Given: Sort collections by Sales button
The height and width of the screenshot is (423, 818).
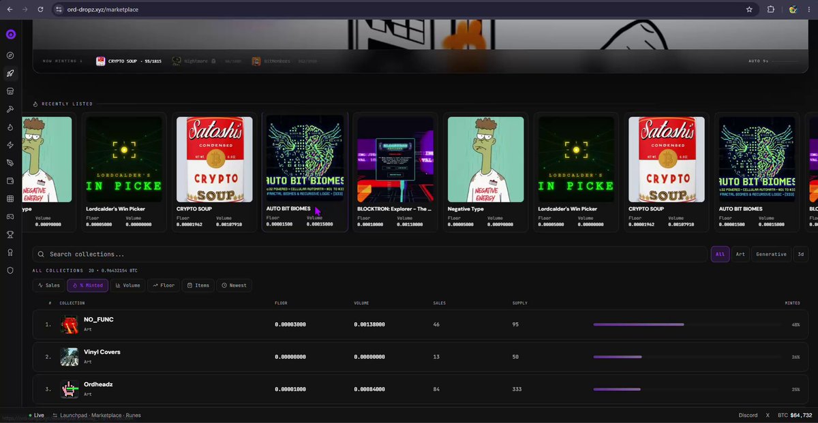Looking at the screenshot, I should coord(48,285).
